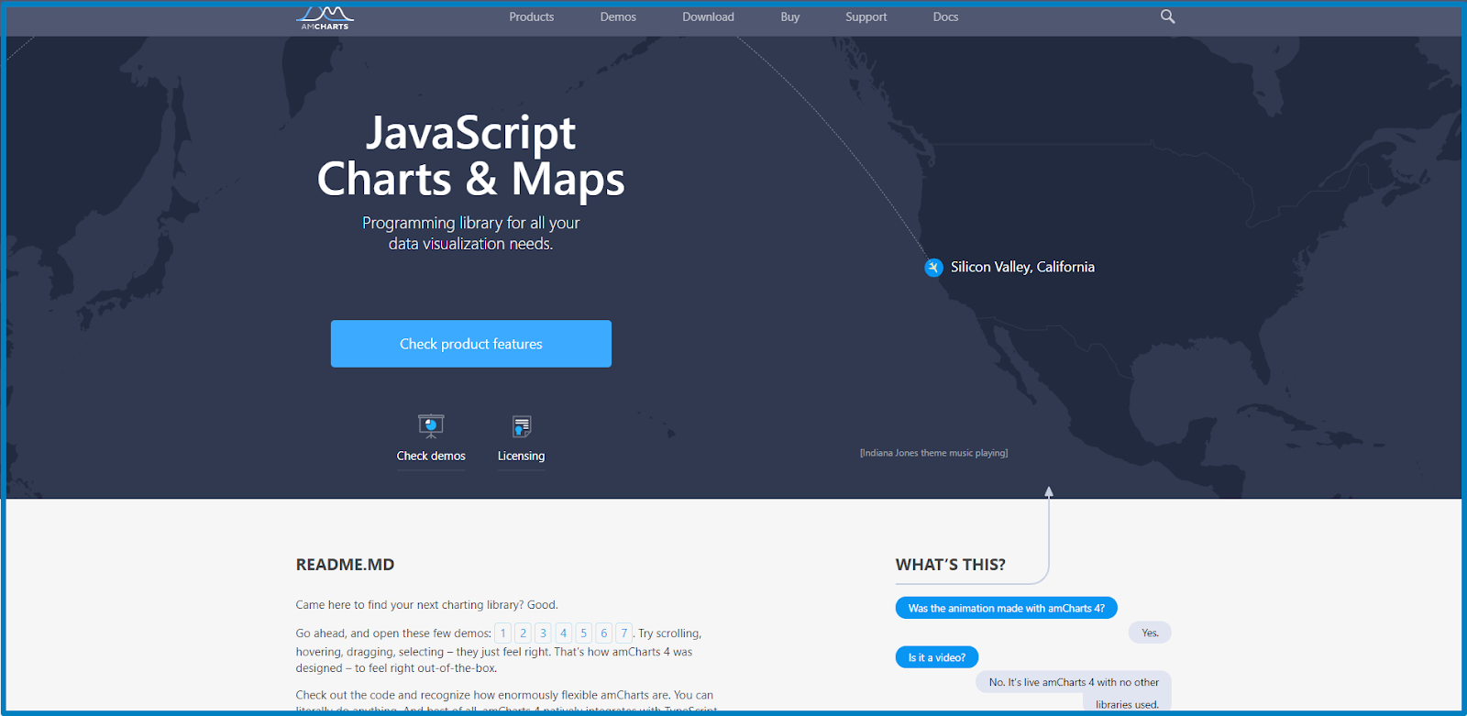
Task: Click the 'Programming library for all your' subtitle
Action: 471,223
